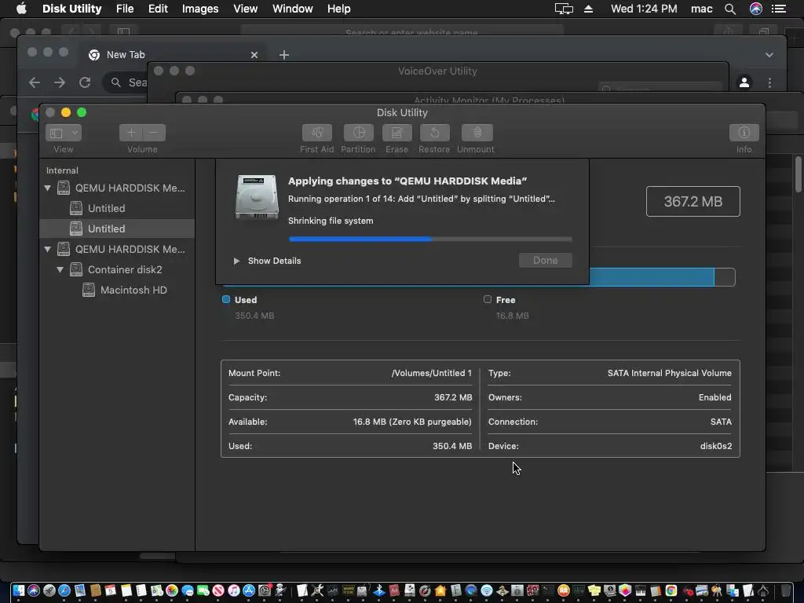Click the First Aid toolbar icon
The image size is (804, 603).
[317, 133]
